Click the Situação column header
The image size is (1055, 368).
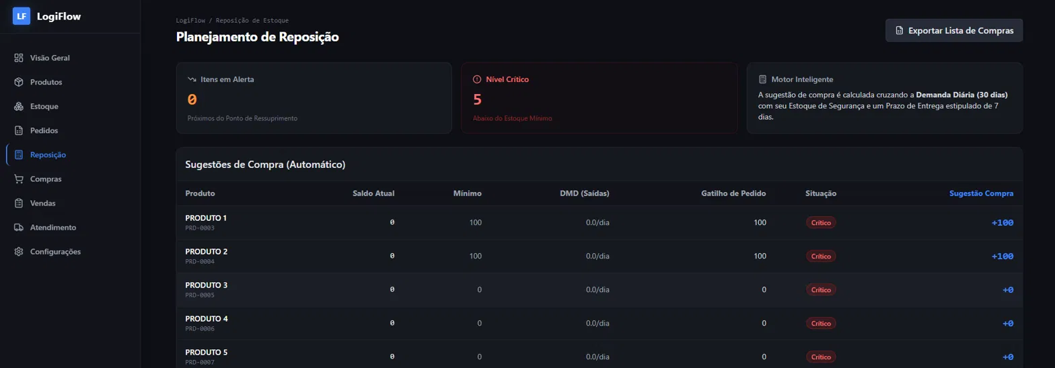coord(821,193)
